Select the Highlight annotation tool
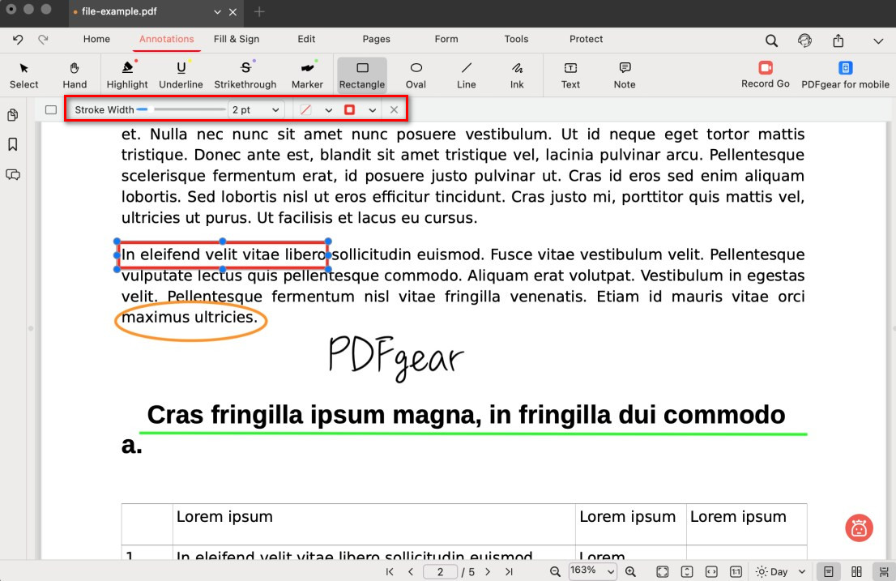896x581 pixels. click(x=127, y=75)
